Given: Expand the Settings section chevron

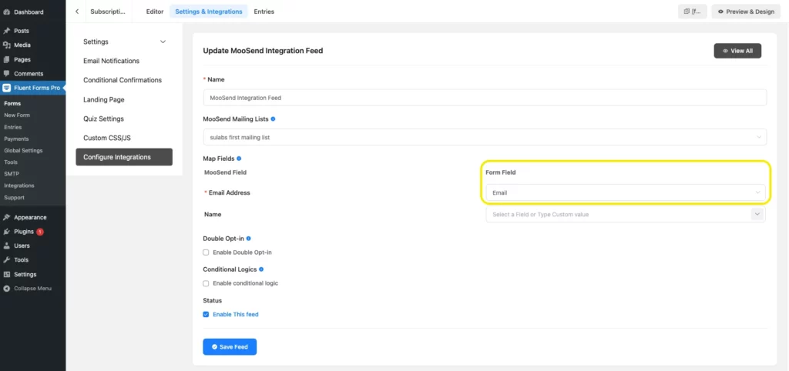Looking at the screenshot, I should [163, 42].
